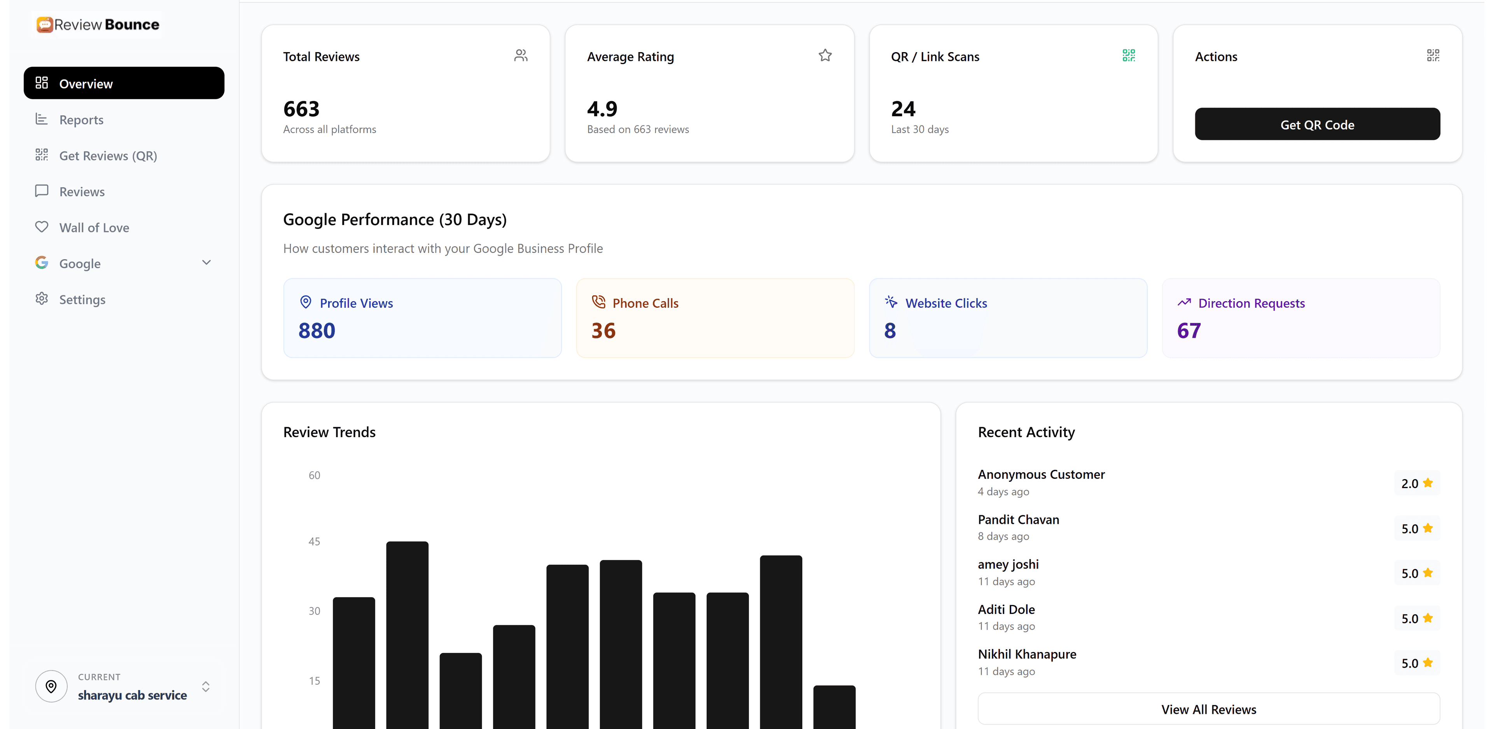Click the Settings gear icon
The height and width of the screenshot is (729, 1493).
click(42, 298)
